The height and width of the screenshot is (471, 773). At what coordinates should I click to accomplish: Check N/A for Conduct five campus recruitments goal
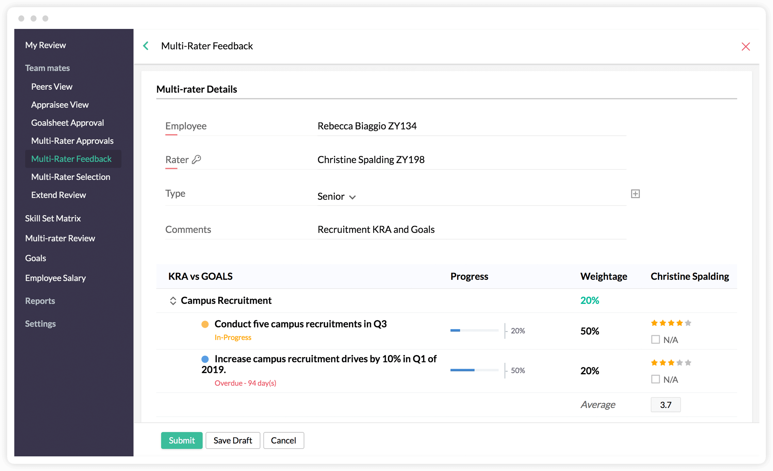(x=655, y=340)
